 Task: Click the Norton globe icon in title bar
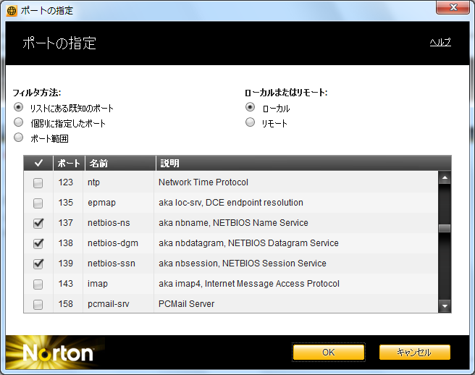[x=12, y=11]
